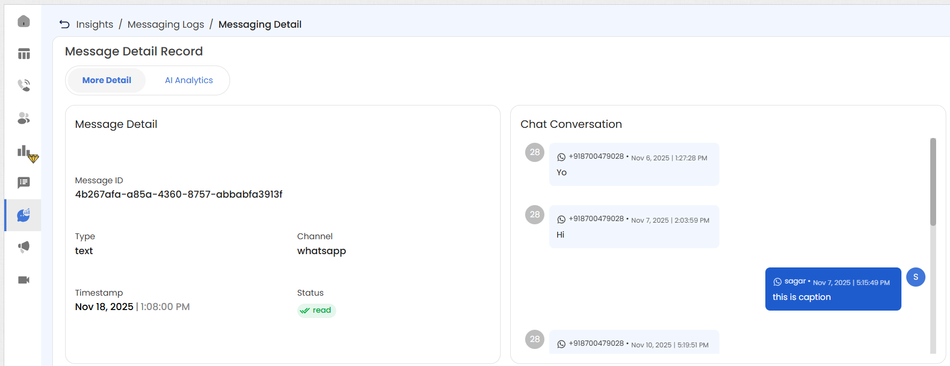This screenshot has width=950, height=366.
Task: Open the chat message list sidebar icon
Action: tap(23, 183)
